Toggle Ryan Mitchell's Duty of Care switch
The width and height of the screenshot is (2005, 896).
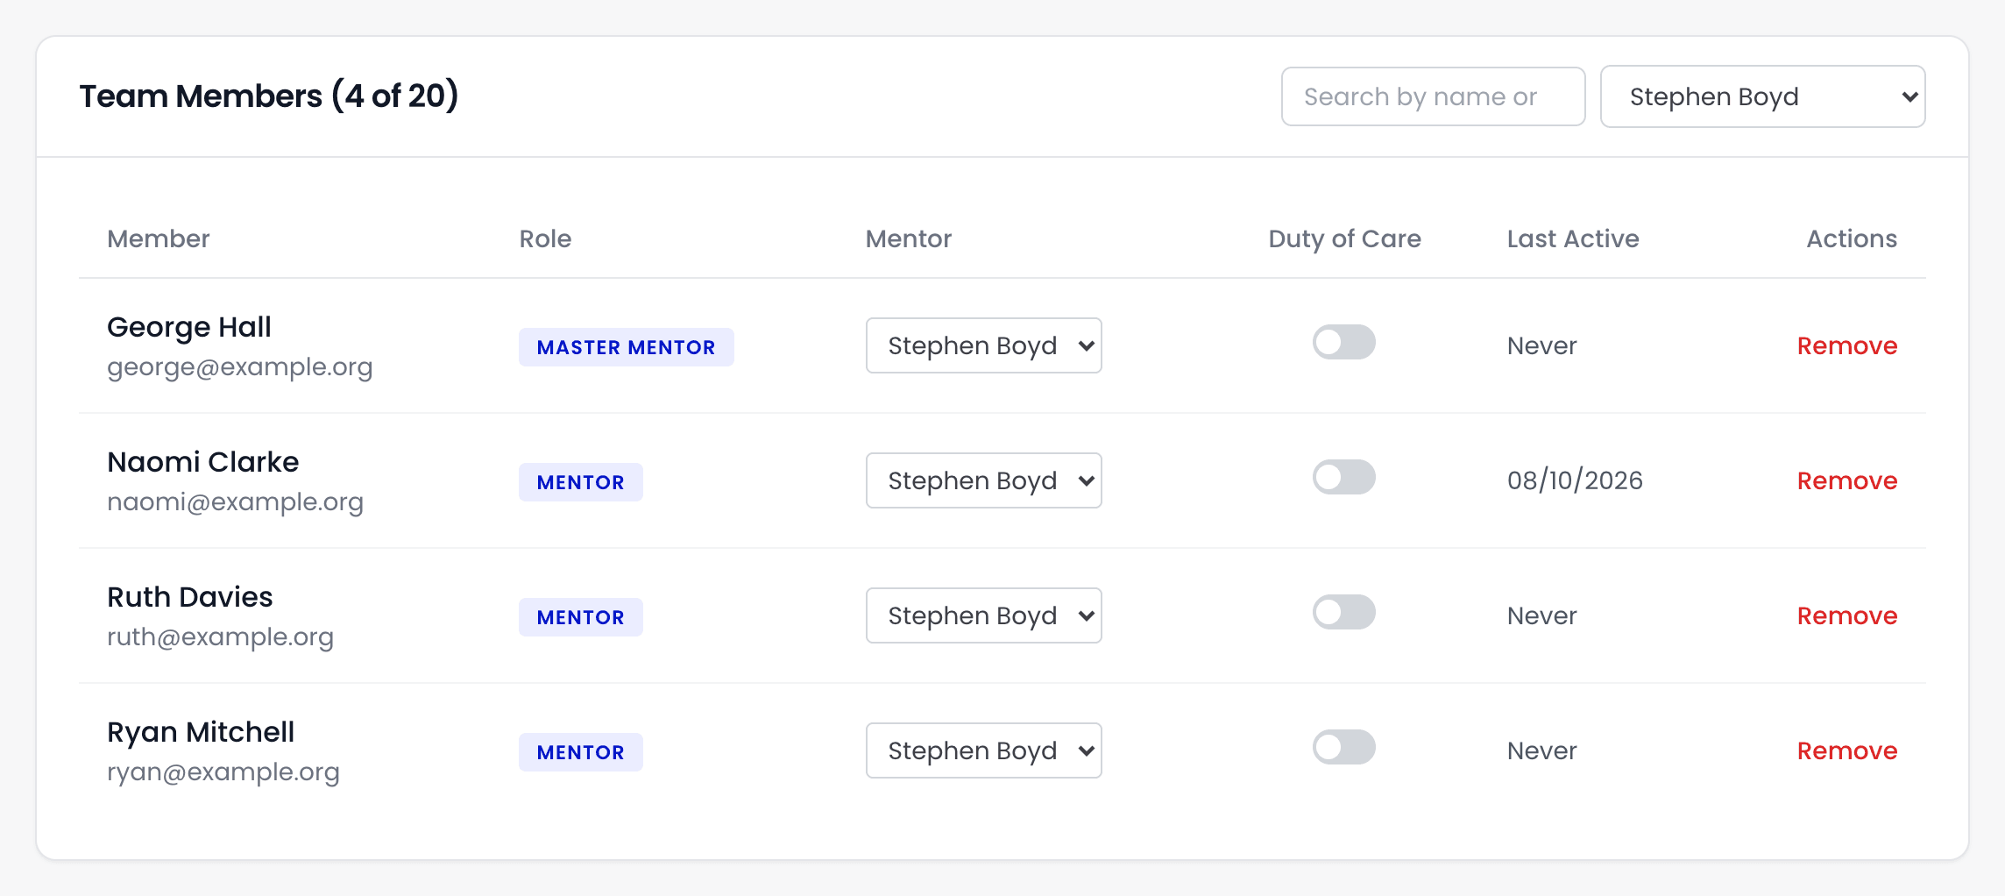[1343, 747]
